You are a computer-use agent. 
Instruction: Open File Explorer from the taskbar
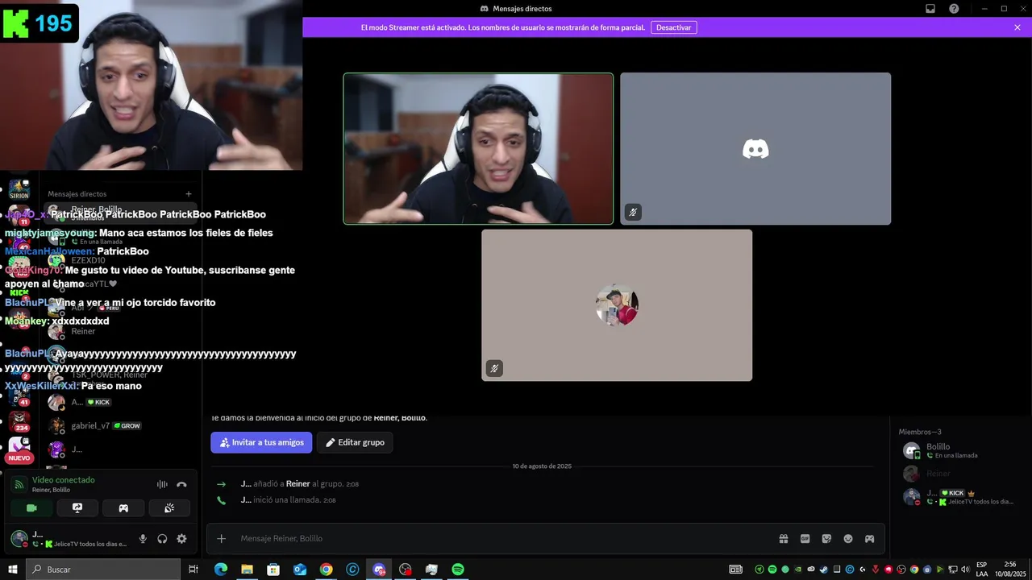[247, 570]
